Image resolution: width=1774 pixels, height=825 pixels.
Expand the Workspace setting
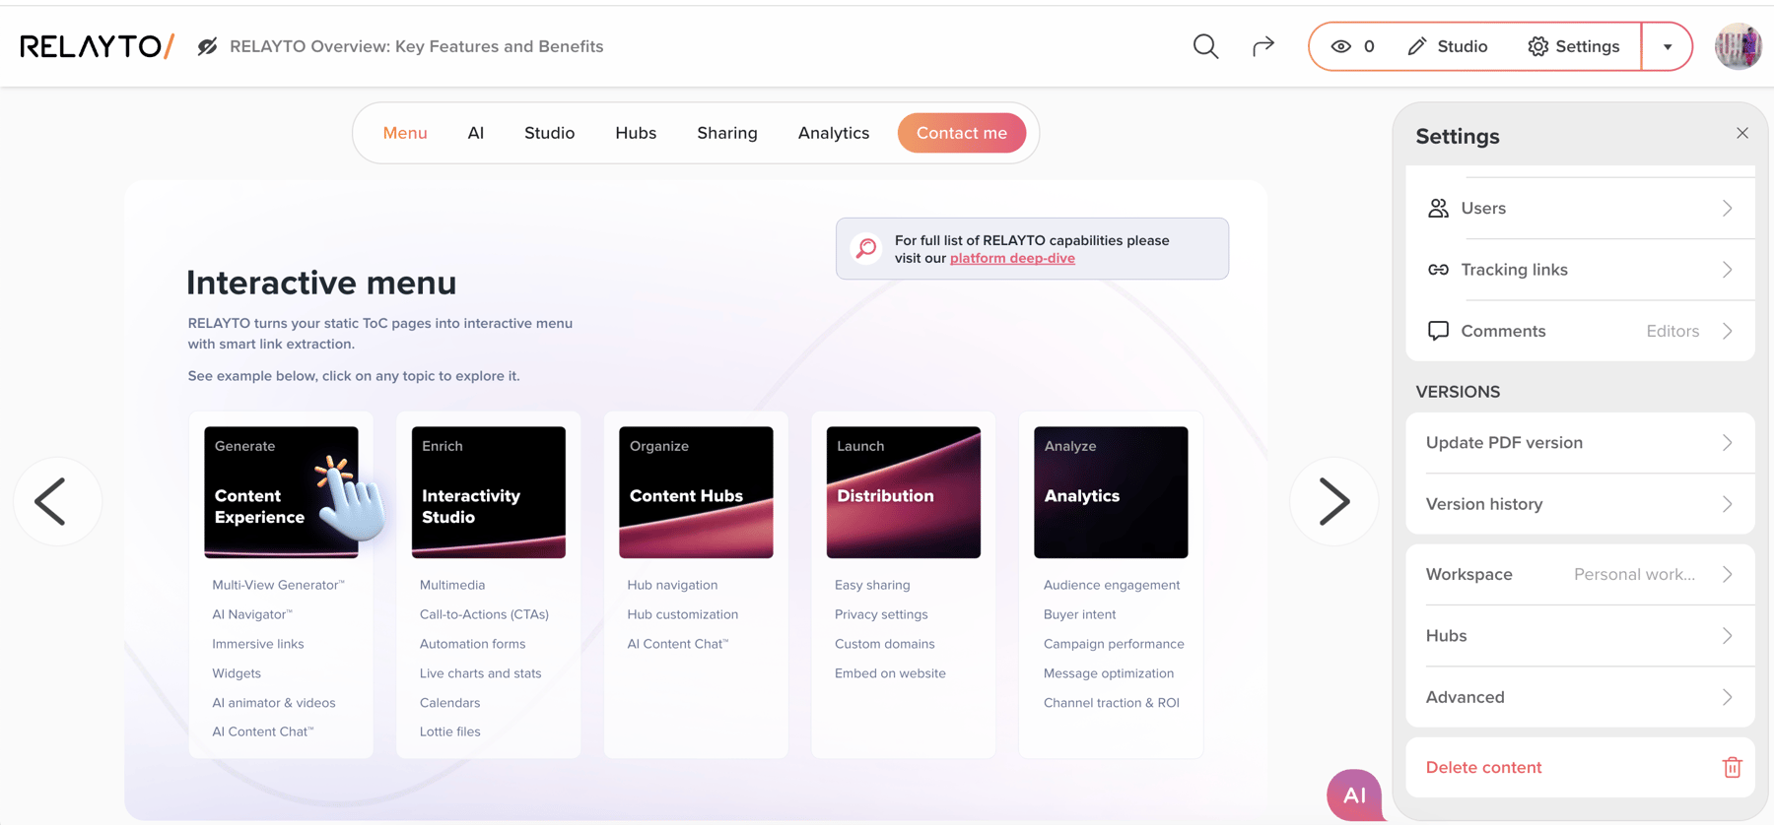click(1580, 574)
